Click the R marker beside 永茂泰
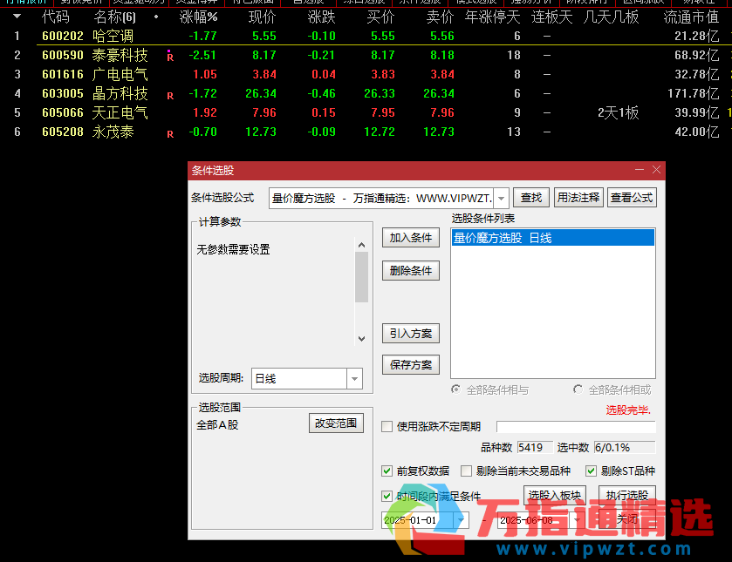 point(169,133)
